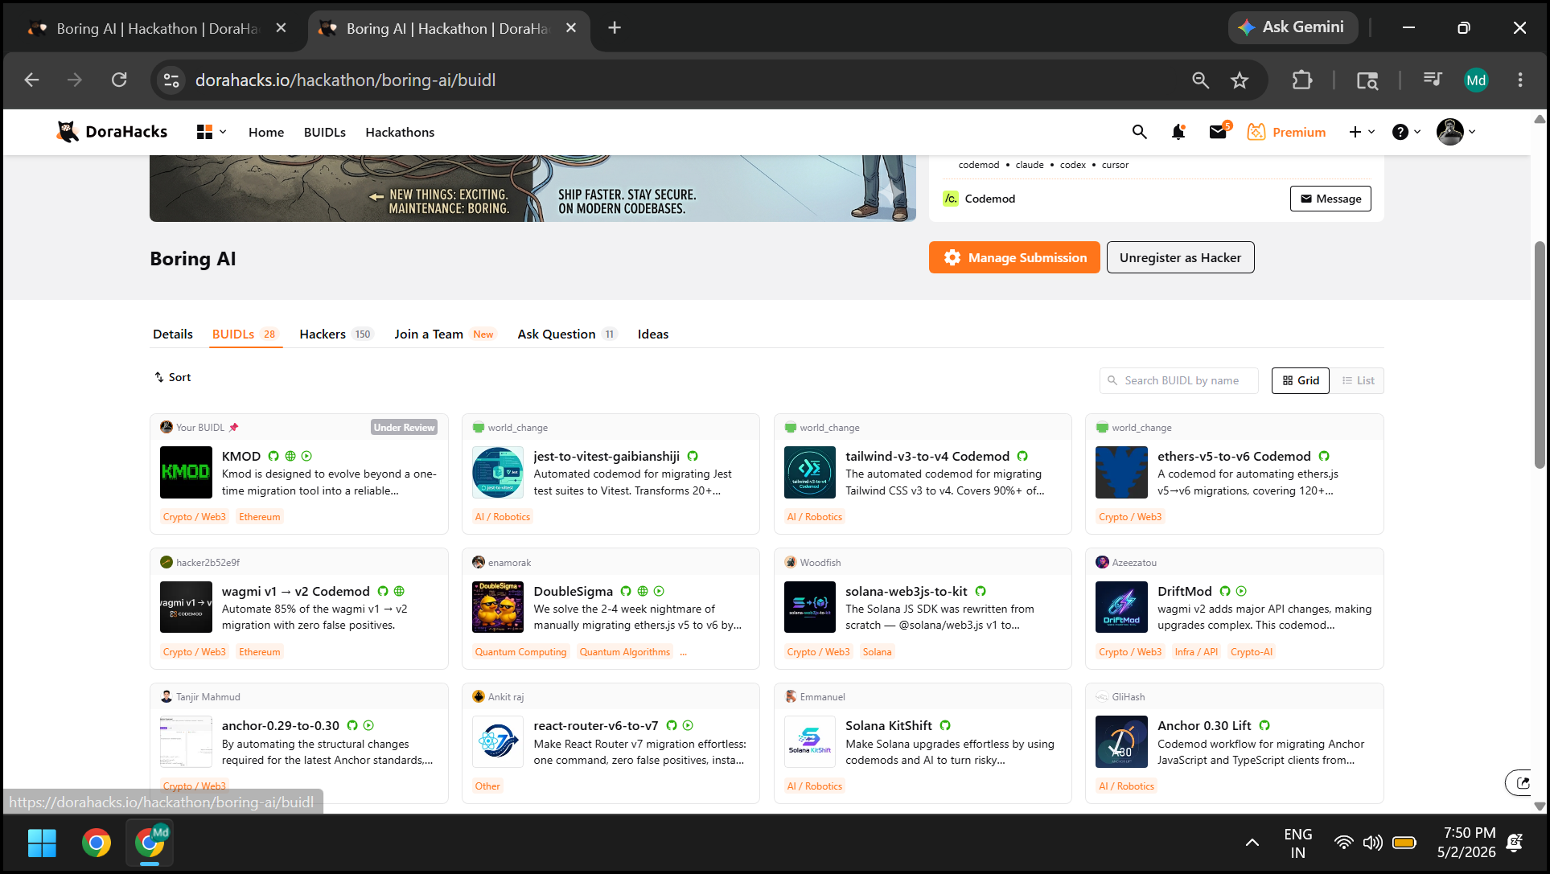Click play icon beside DoubleSigma
The width and height of the screenshot is (1550, 874).
tap(659, 591)
